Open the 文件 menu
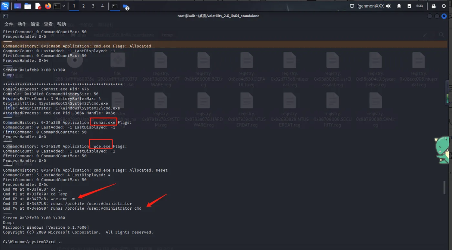Screen dimensions: 452x250 pyautogui.click(x=9, y=24)
